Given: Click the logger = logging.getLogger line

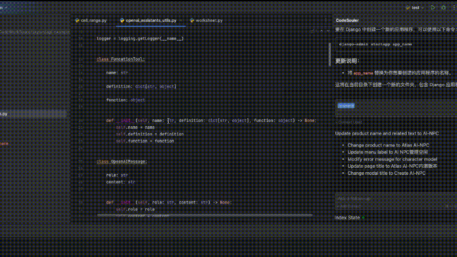Looking at the screenshot, I should coord(140,39).
